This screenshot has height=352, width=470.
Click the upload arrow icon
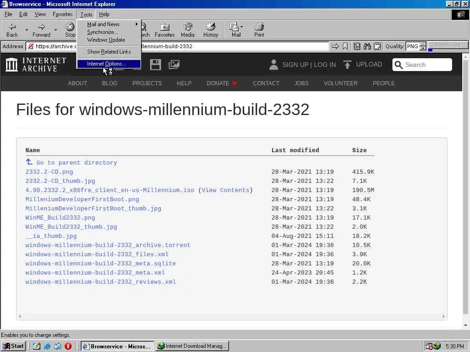(347, 64)
